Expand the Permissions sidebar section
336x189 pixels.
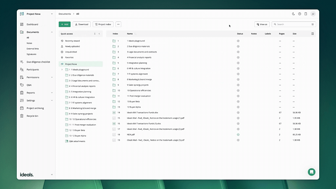tap(52, 77)
